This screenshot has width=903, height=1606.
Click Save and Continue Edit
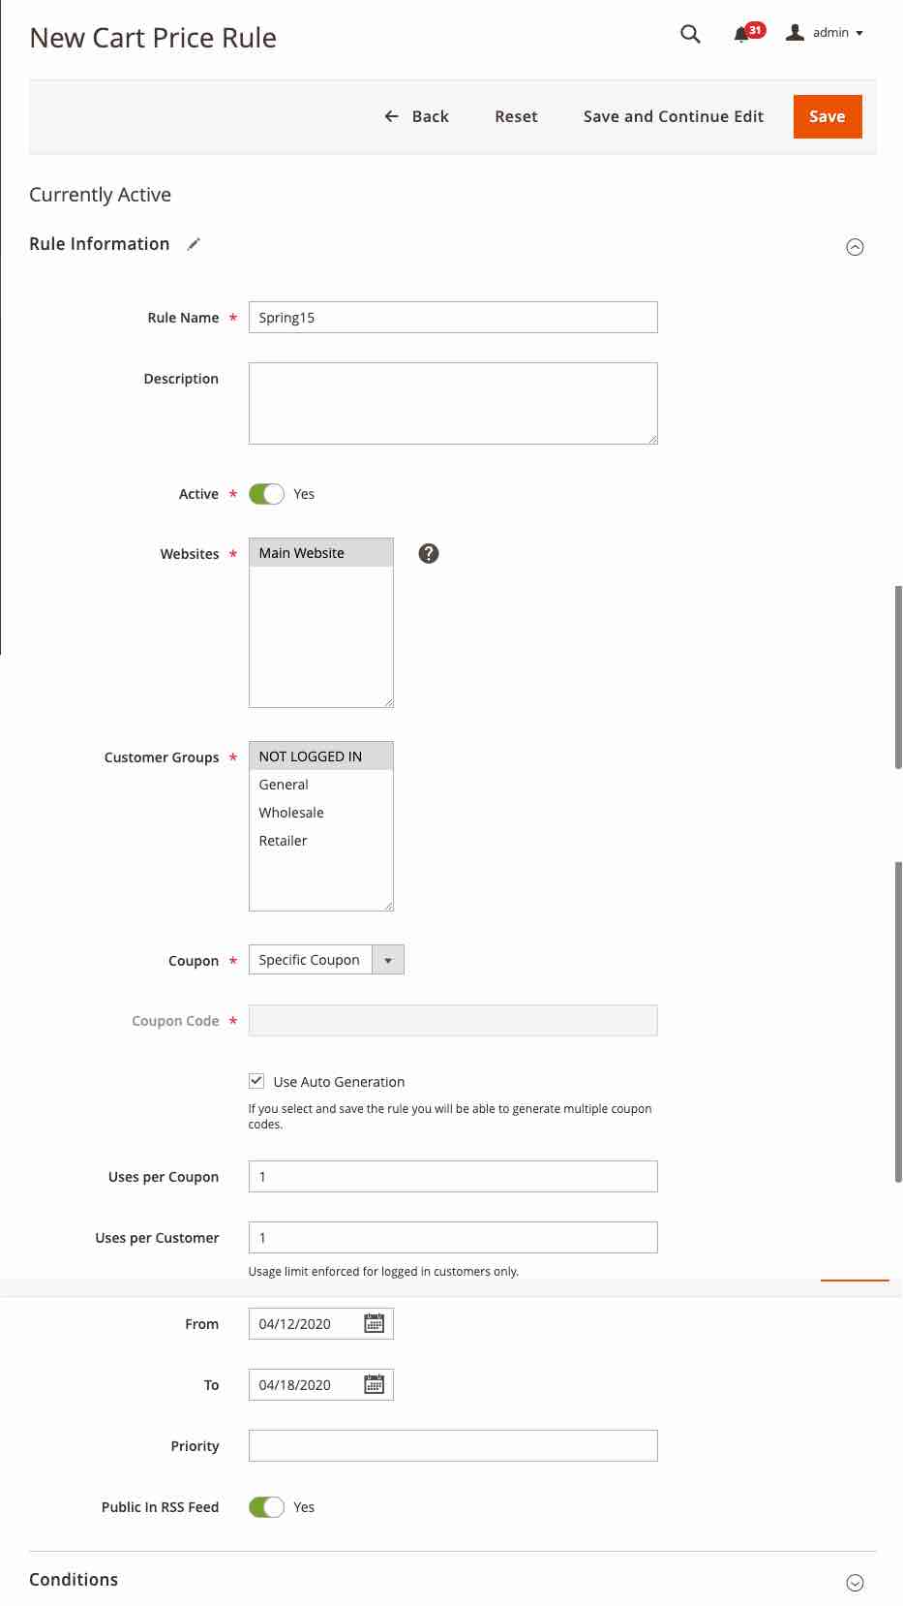(x=673, y=116)
